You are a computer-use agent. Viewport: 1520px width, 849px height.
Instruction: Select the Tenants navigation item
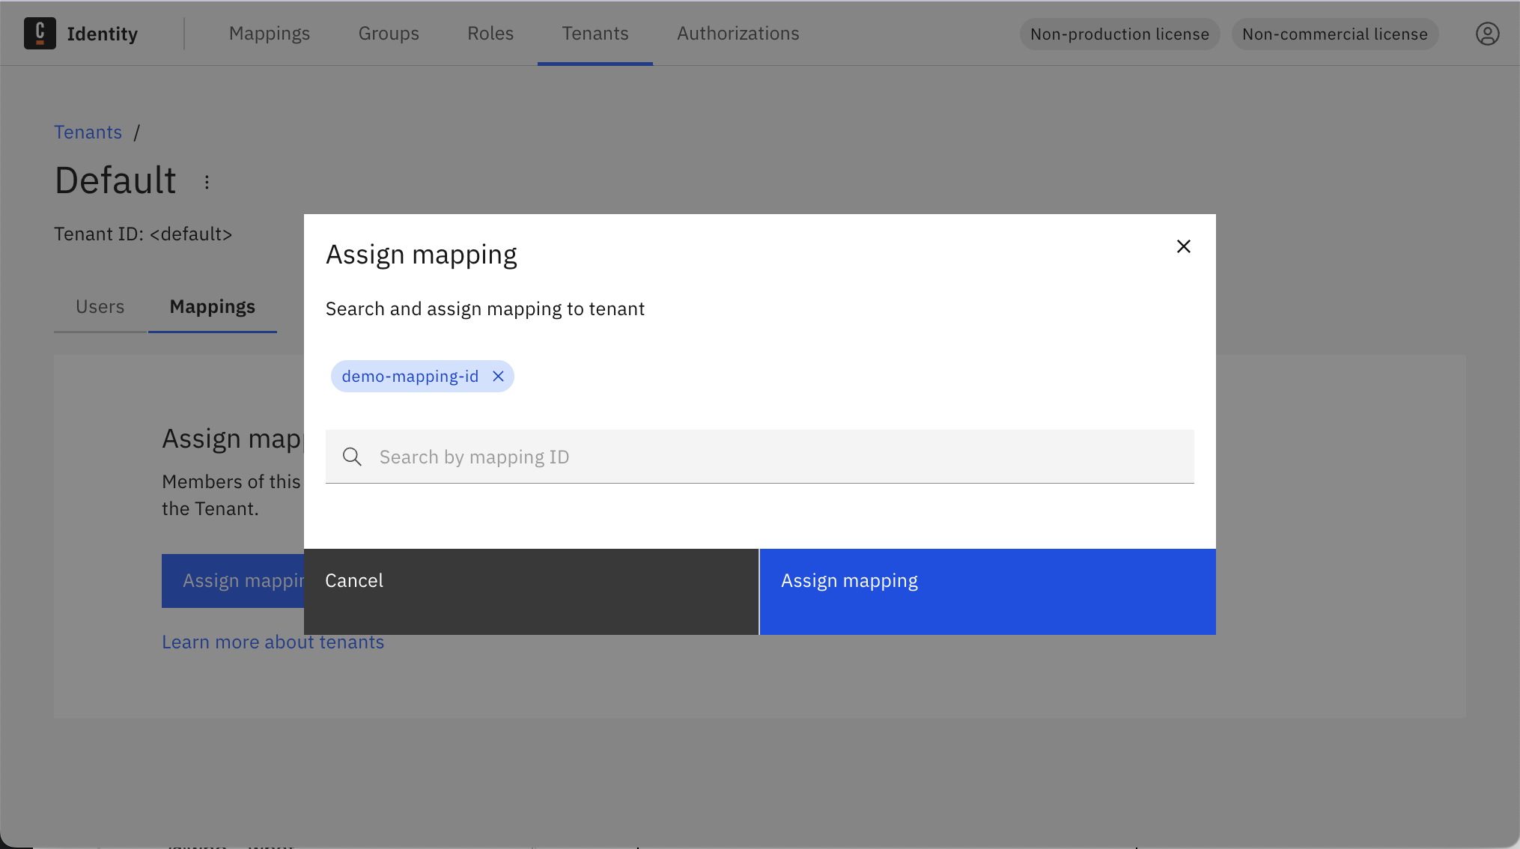595,33
